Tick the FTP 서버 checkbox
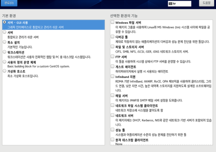The width and height of the screenshot is (216, 152). pyautogui.click(x=112, y=56)
